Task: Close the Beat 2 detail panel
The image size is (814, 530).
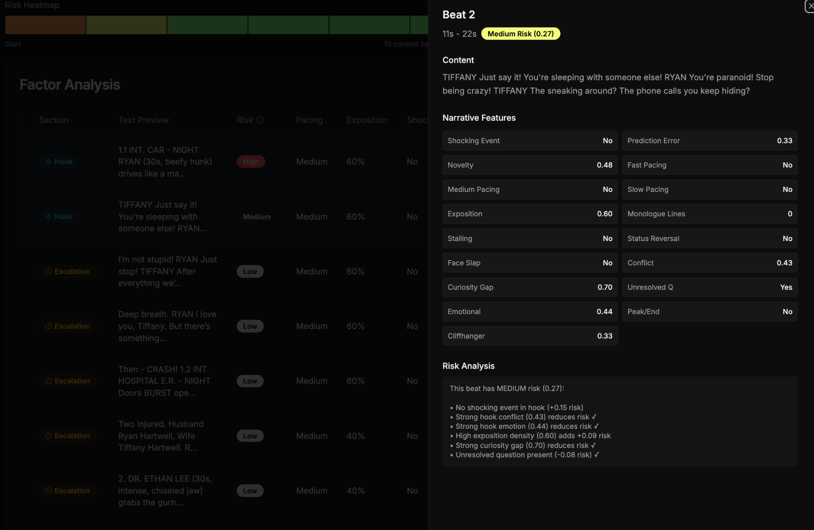Action: 810,6
